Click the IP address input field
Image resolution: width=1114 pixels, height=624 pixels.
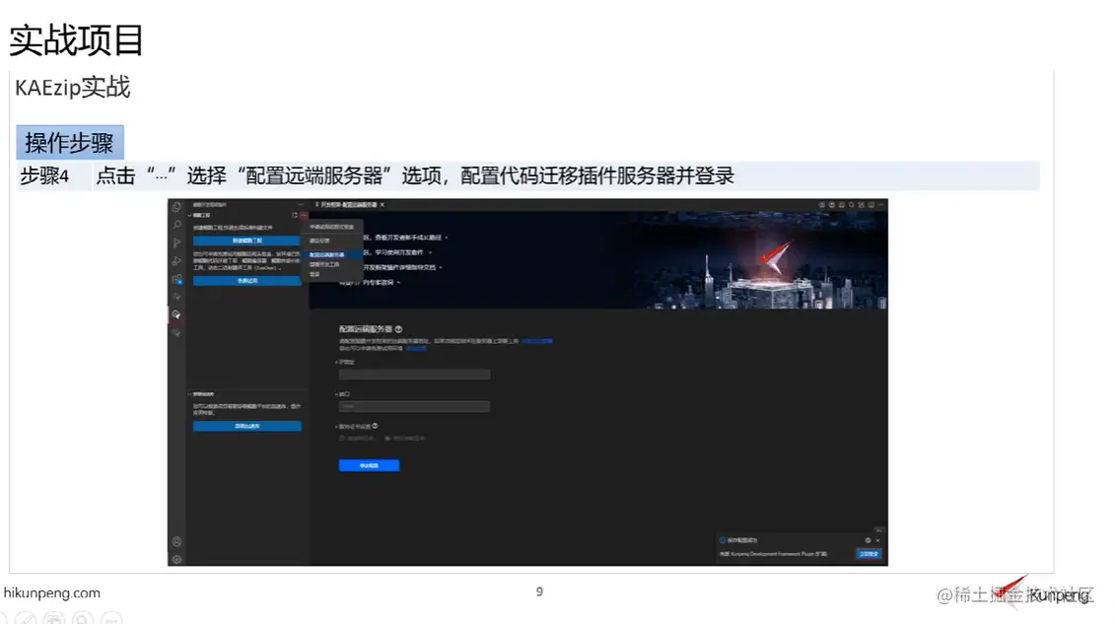[x=414, y=375]
